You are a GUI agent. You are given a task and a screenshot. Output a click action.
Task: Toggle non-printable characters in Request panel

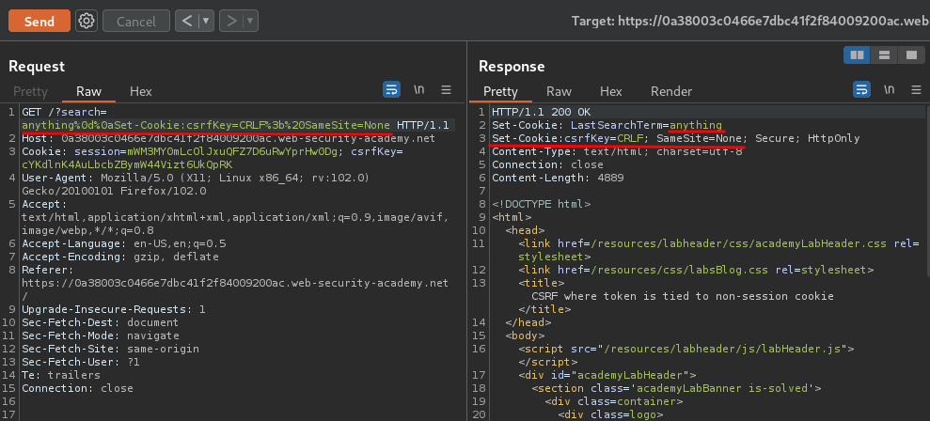(x=418, y=90)
